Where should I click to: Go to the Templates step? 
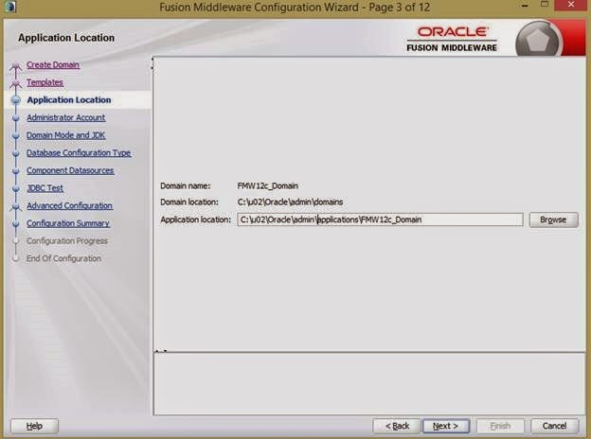pyautogui.click(x=45, y=82)
